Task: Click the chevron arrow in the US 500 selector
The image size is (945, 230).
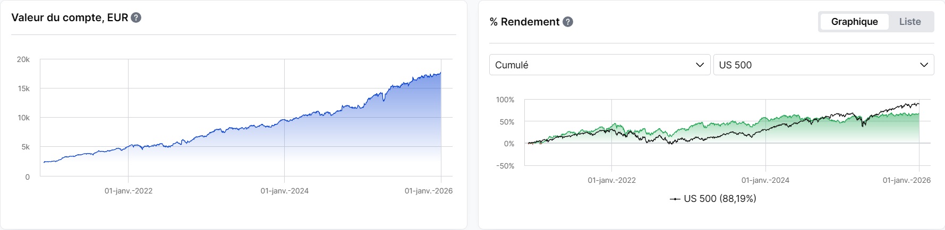Action: (924, 65)
